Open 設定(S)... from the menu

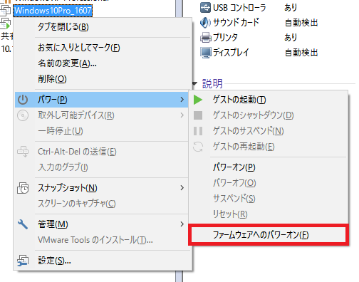(54, 261)
